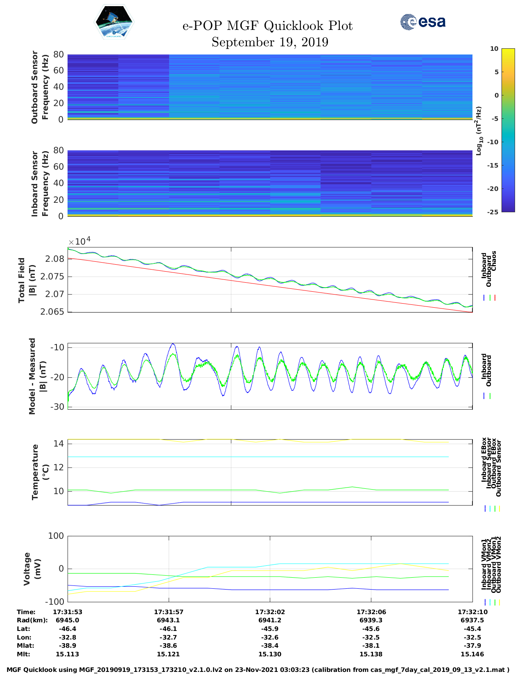This screenshot has height=676, width=522.
Task: Click the Voltage plot area
Action: click(270, 569)
